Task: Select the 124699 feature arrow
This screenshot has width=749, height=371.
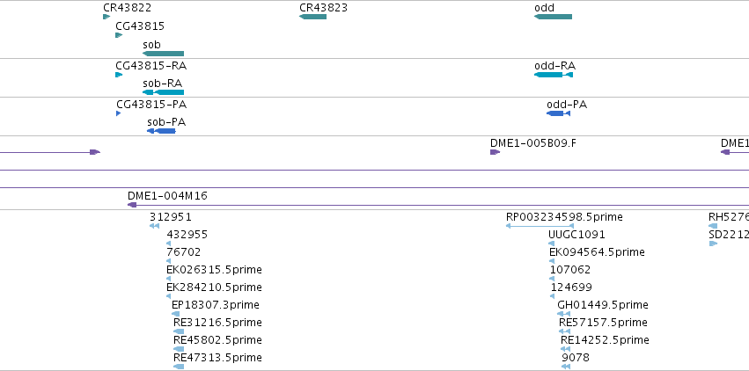Action: [x=552, y=296]
